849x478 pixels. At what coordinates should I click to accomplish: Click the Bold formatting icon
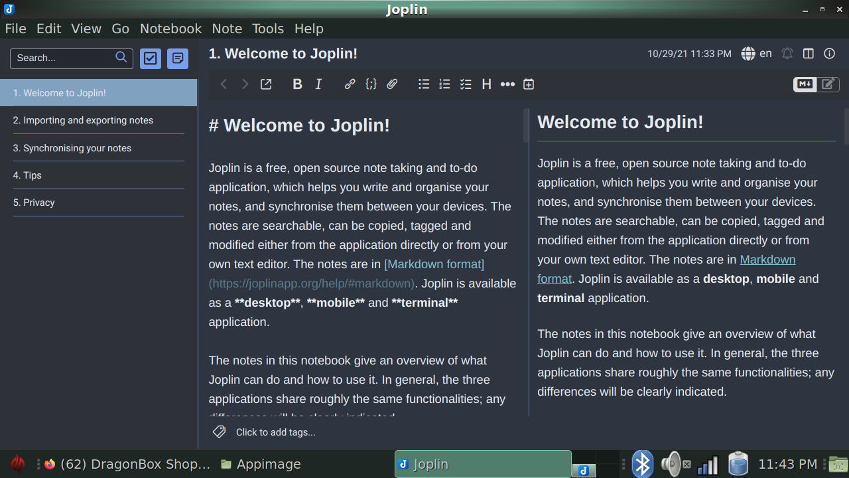tap(297, 84)
